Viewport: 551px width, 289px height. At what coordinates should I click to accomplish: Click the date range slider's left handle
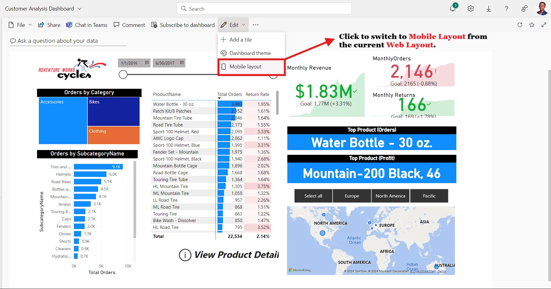123,75
